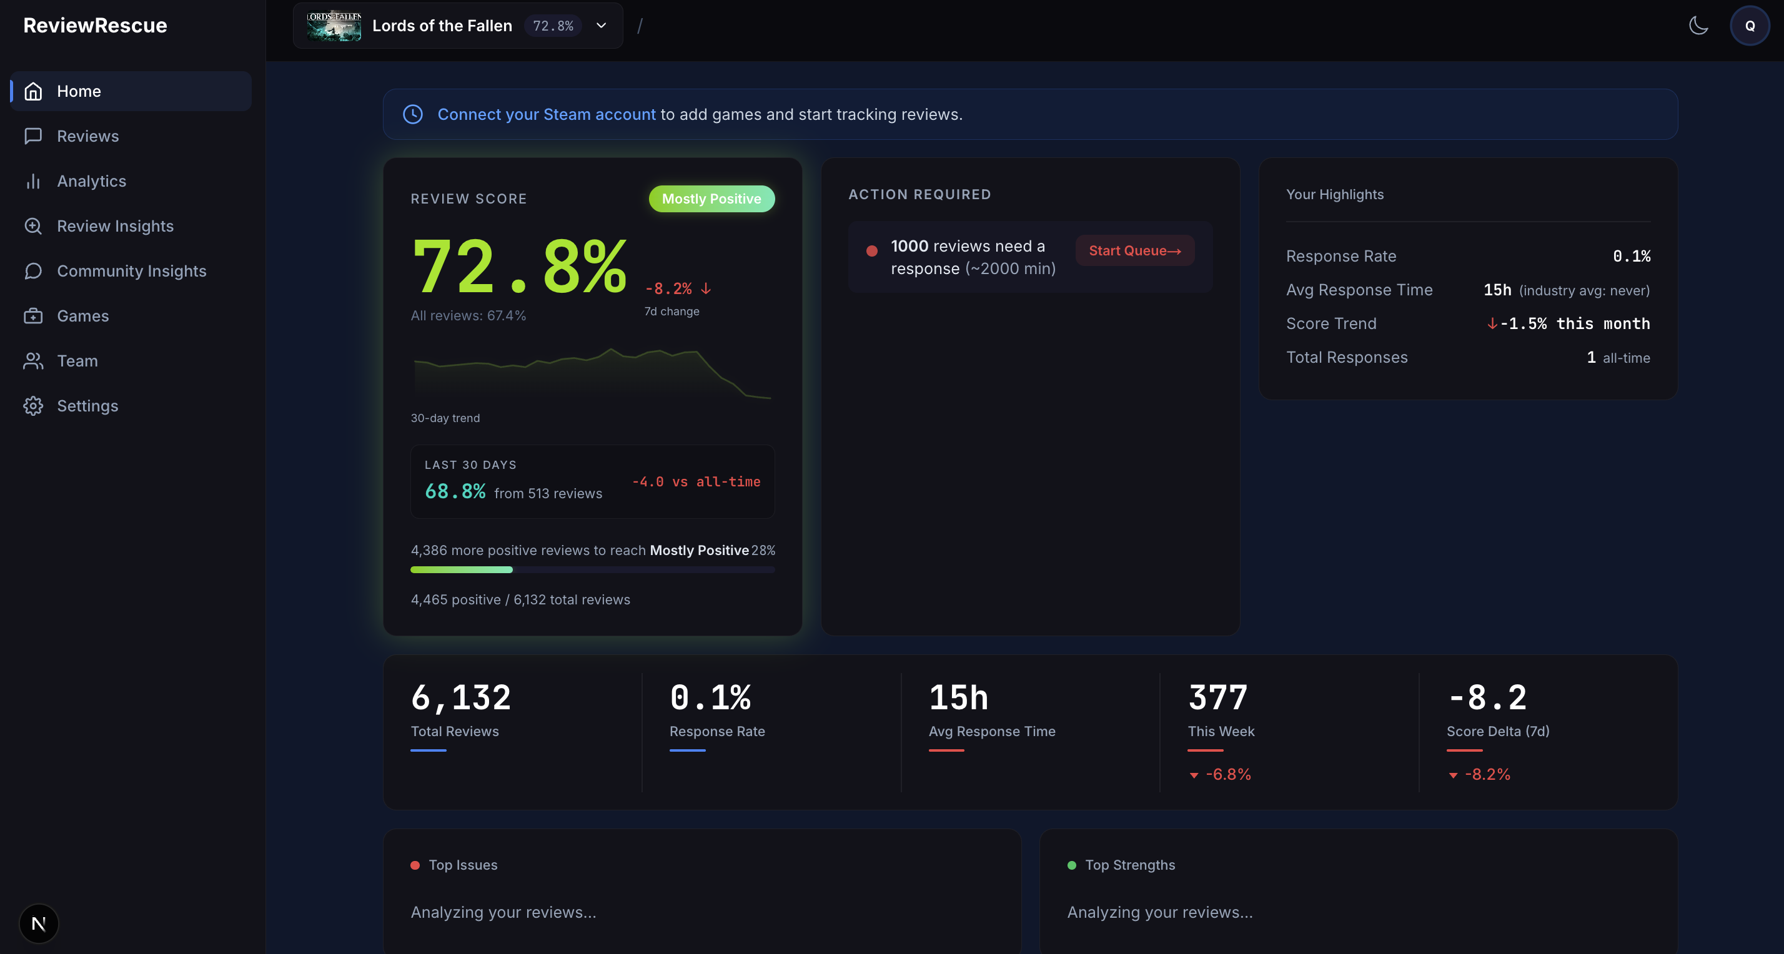
Task: Click the Mostly Positive progress bar
Action: [592, 570]
